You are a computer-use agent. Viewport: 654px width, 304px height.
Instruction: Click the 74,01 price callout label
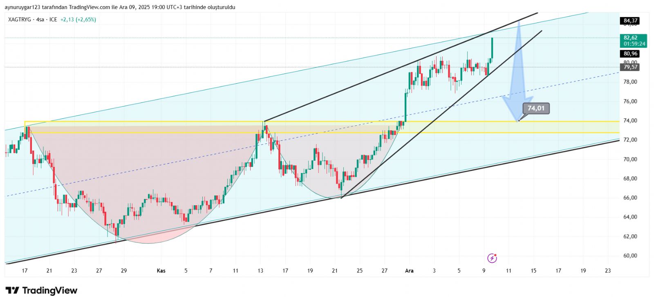click(x=536, y=108)
